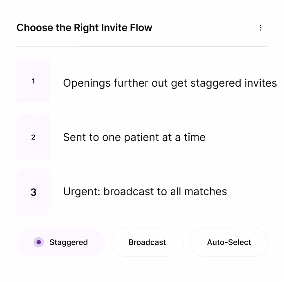
Task: Click the number 1 step badge
Action: [34, 81]
